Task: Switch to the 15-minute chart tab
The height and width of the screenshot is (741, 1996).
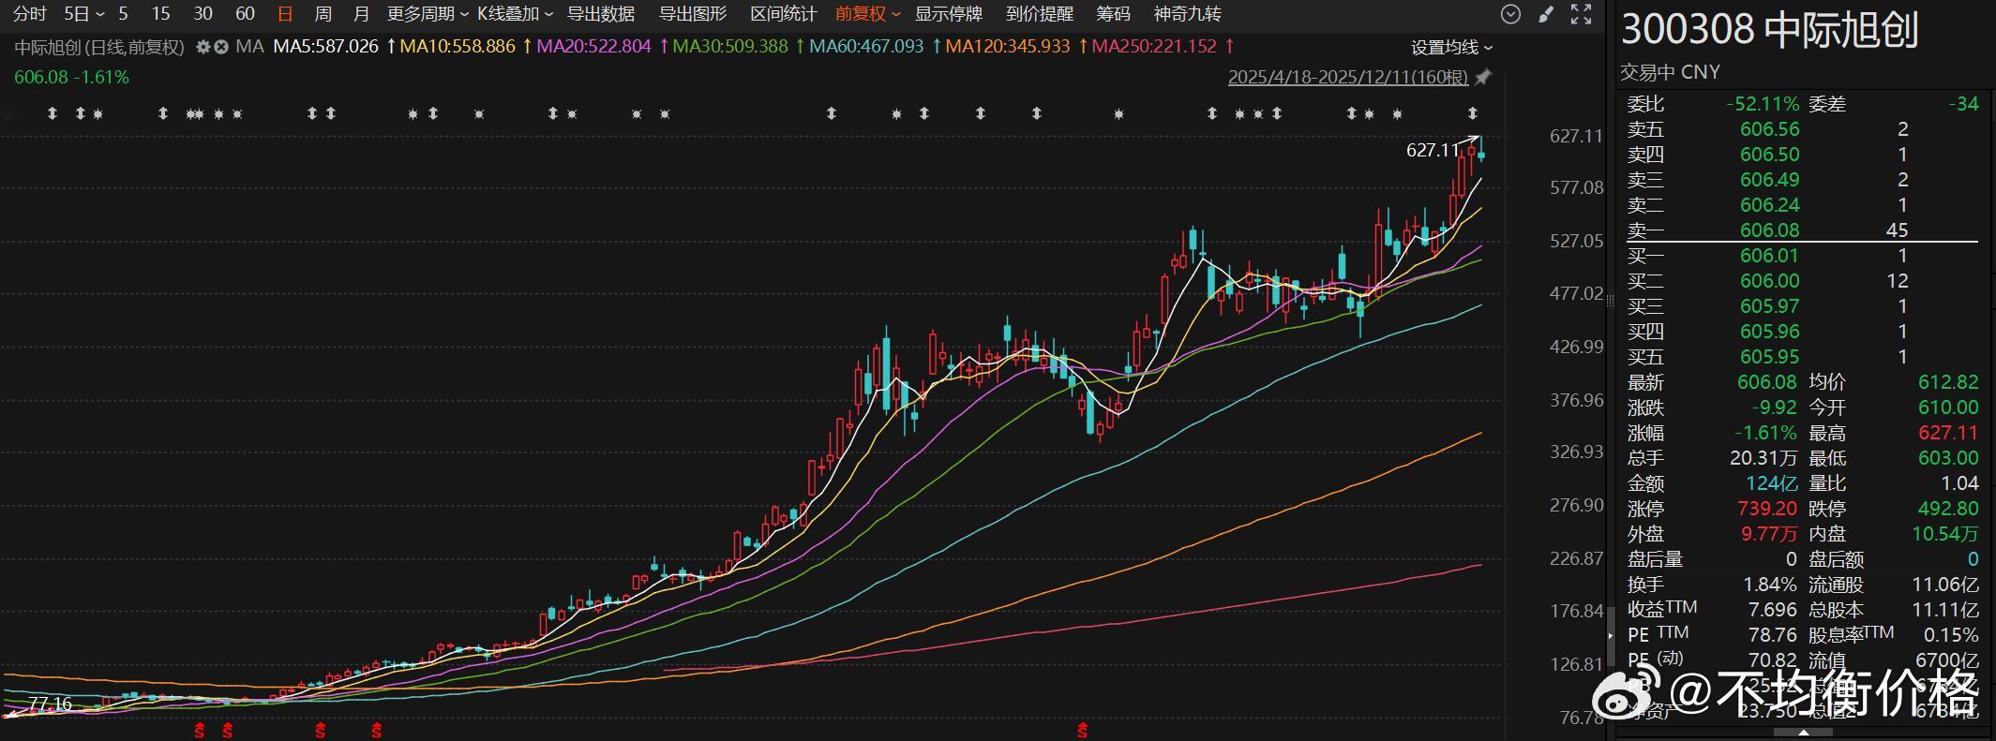Action: (x=161, y=14)
